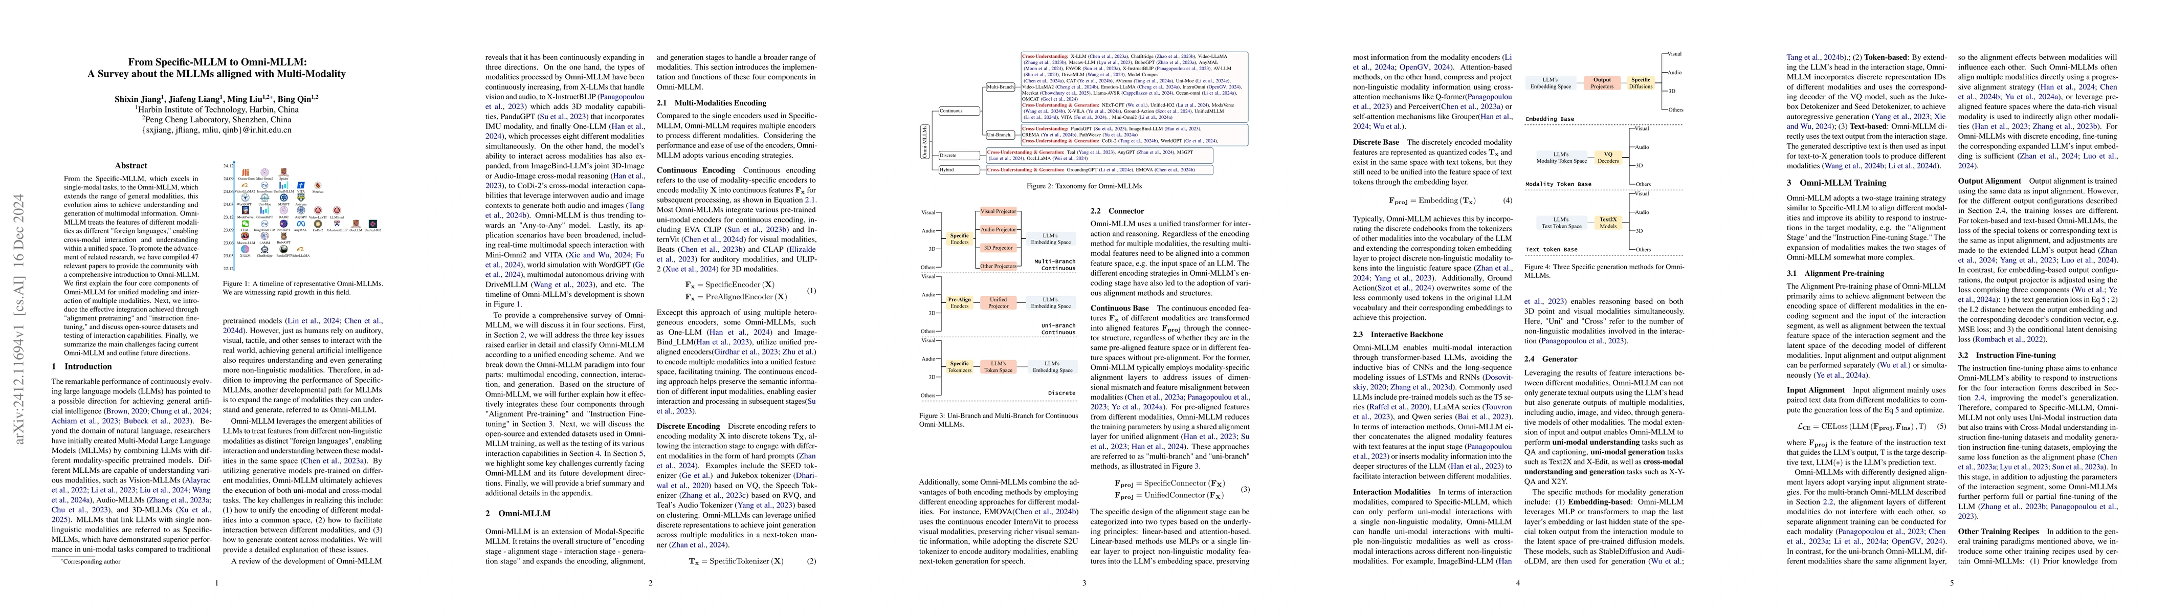The height and width of the screenshot is (614, 2169).
Task: Open the Figure 2 taxonomy diagram
Action: point(1084,115)
